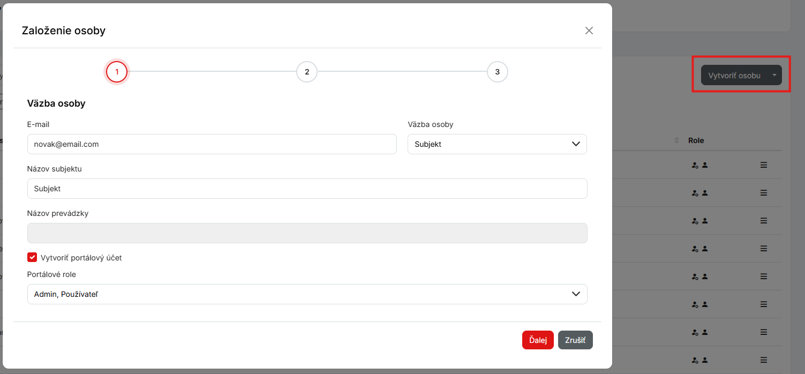Click user-with-gear role icon in first row
The width and height of the screenshot is (805, 374).
coord(695,166)
